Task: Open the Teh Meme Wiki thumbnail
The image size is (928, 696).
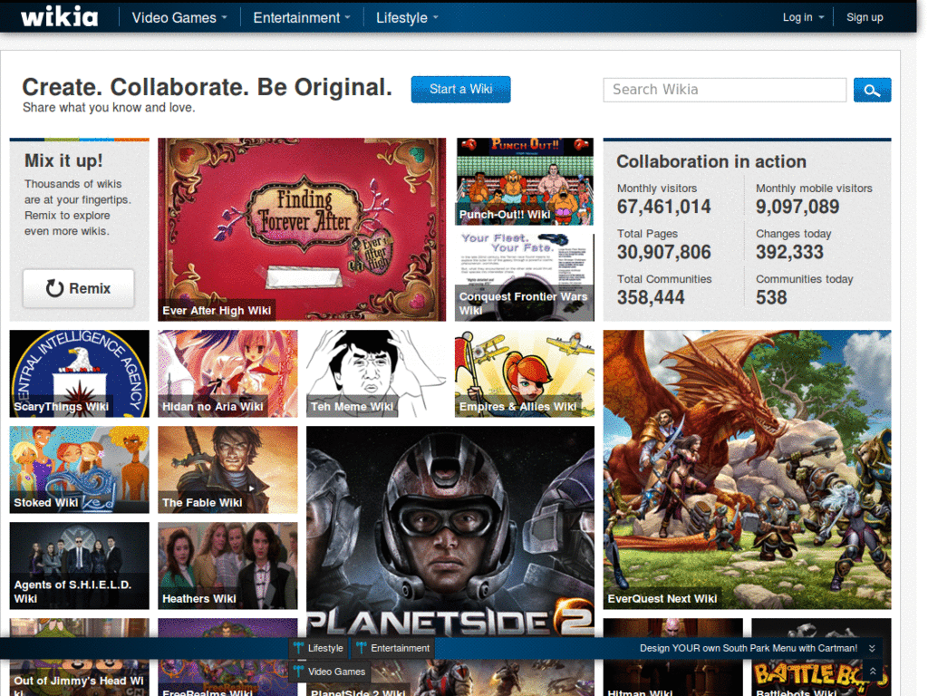Action: click(x=375, y=373)
